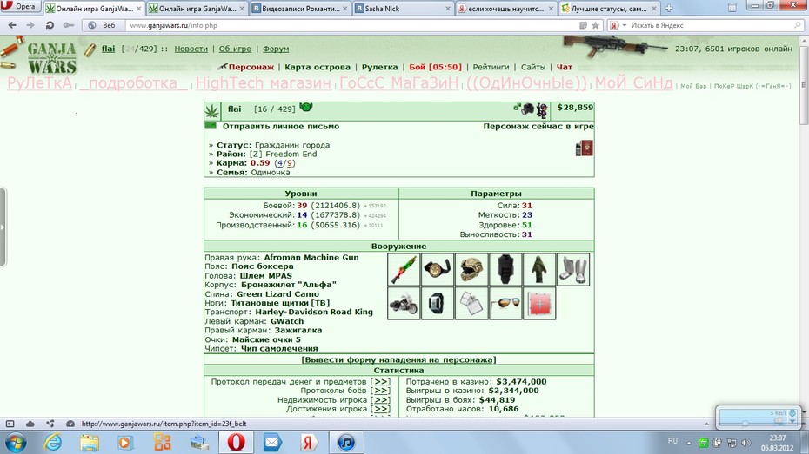This screenshot has width=809, height=454.
Task: Open money transfer protocol [>>] link
Action: tap(381, 381)
